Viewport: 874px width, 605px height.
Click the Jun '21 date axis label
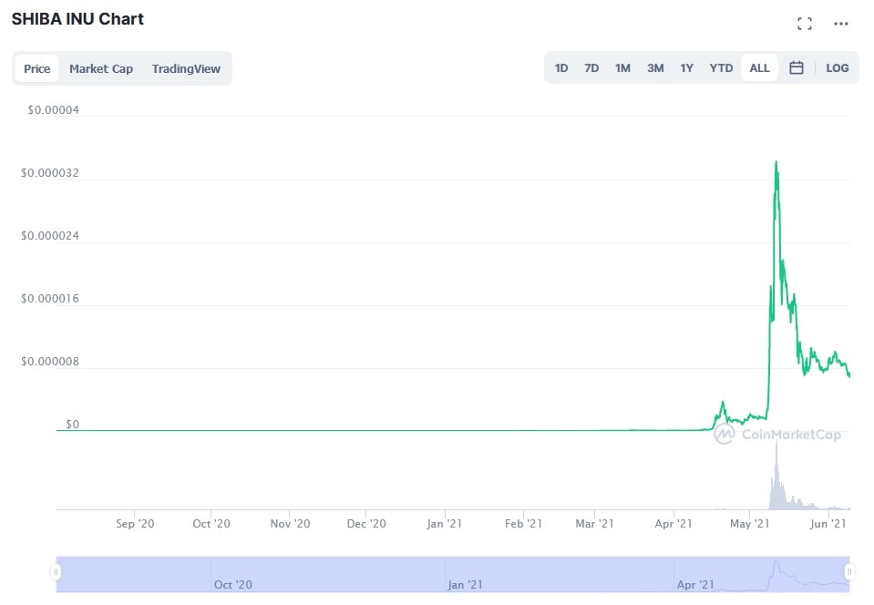(828, 524)
